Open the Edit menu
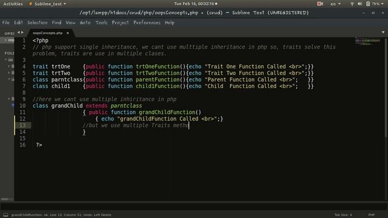The height and width of the screenshot is (218, 388). tap(18, 22)
